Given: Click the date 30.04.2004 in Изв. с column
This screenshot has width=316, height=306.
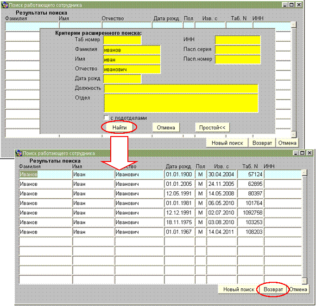Looking at the screenshot, I should pyautogui.click(x=221, y=174).
